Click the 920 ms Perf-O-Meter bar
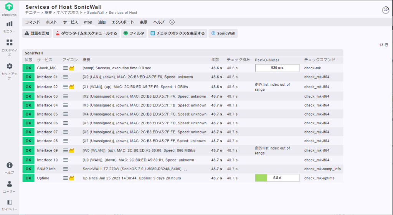This screenshot has height=215, width=393. pyautogui.click(x=277, y=68)
